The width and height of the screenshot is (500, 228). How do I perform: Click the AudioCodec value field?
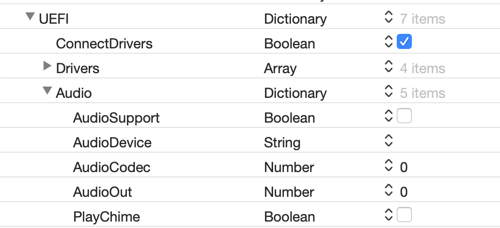(404, 167)
